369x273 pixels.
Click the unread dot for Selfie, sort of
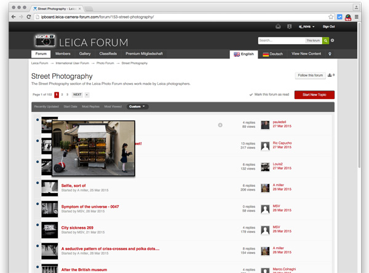point(38,186)
